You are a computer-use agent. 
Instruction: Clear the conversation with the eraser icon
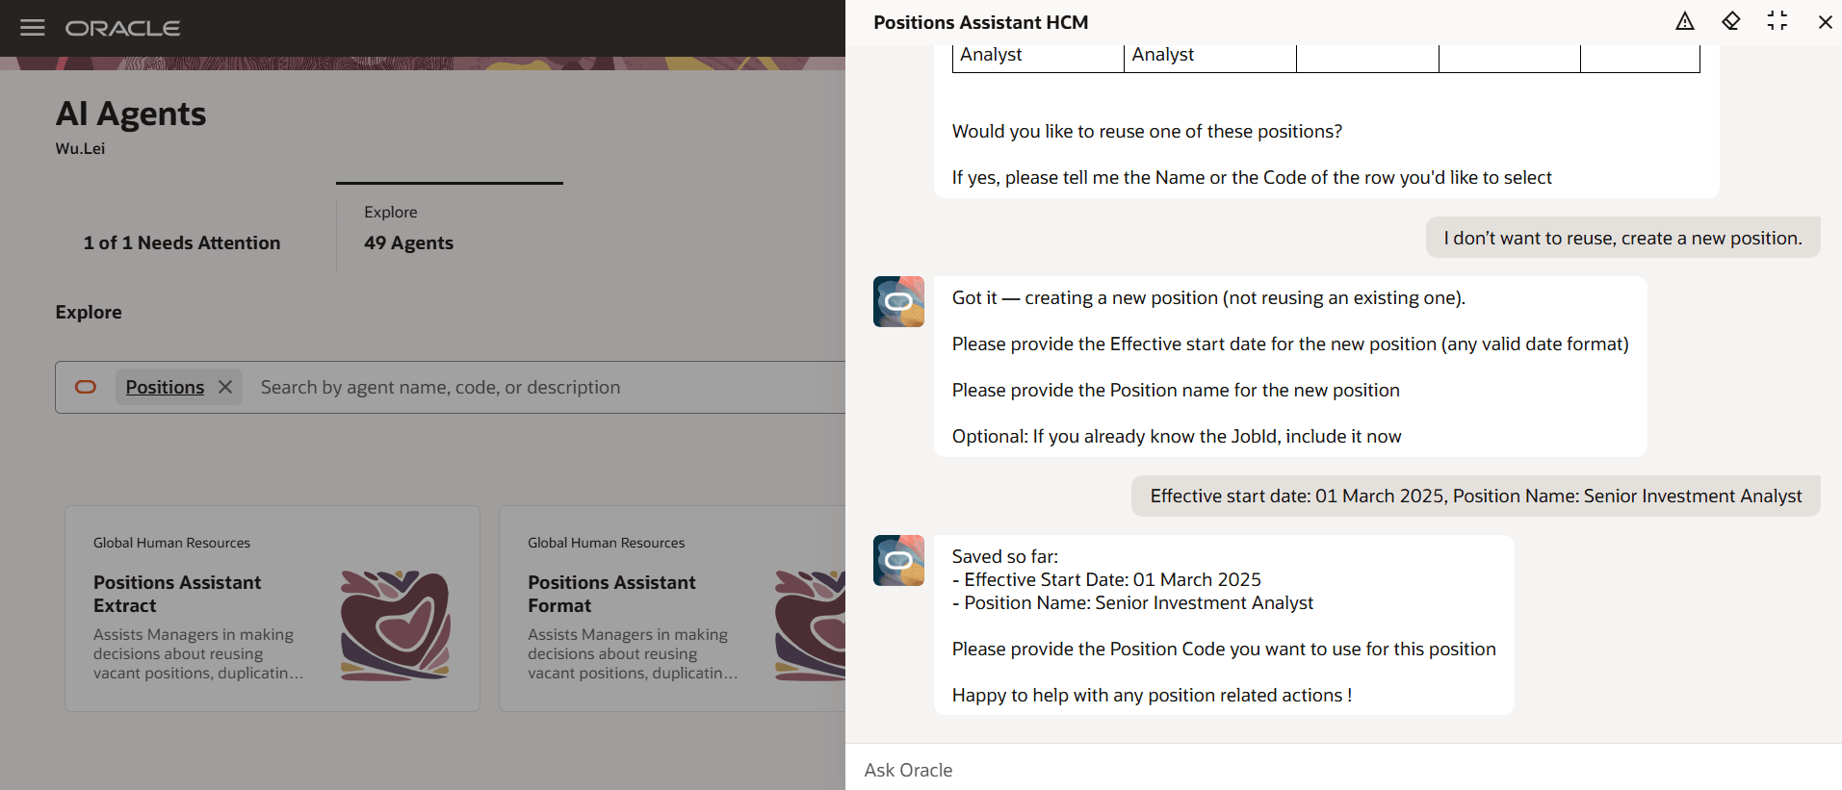(1730, 21)
